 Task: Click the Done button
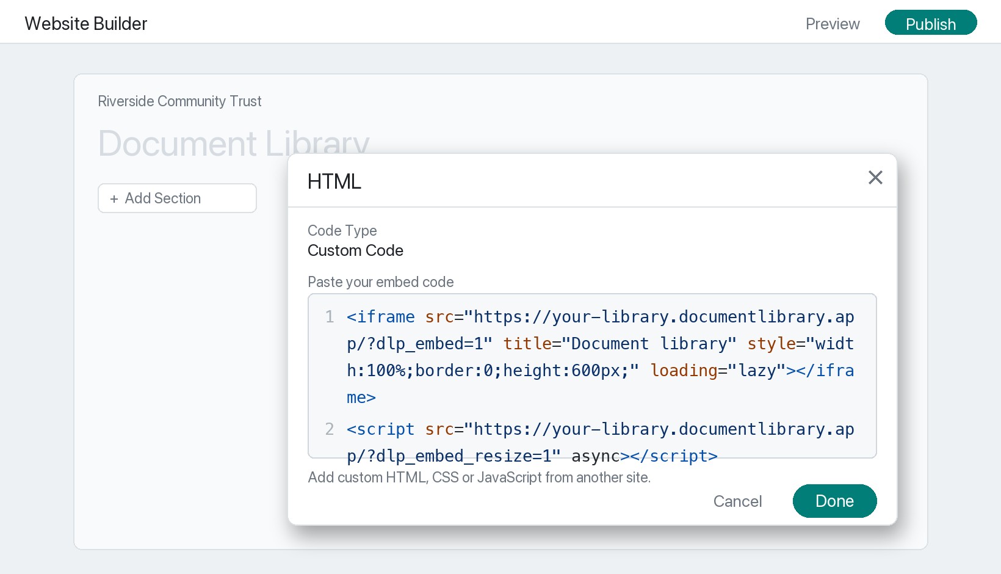834,501
